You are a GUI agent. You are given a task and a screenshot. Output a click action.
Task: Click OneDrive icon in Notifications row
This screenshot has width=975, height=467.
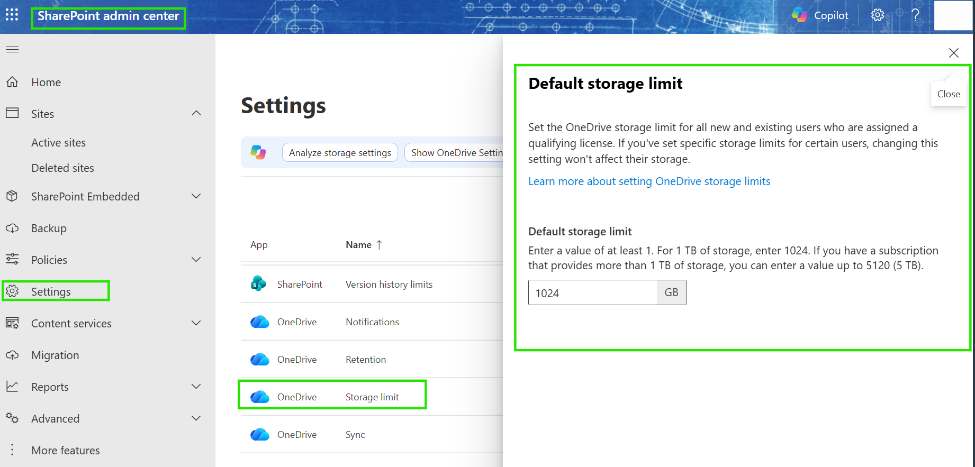pyautogui.click(x=260, y=322)
